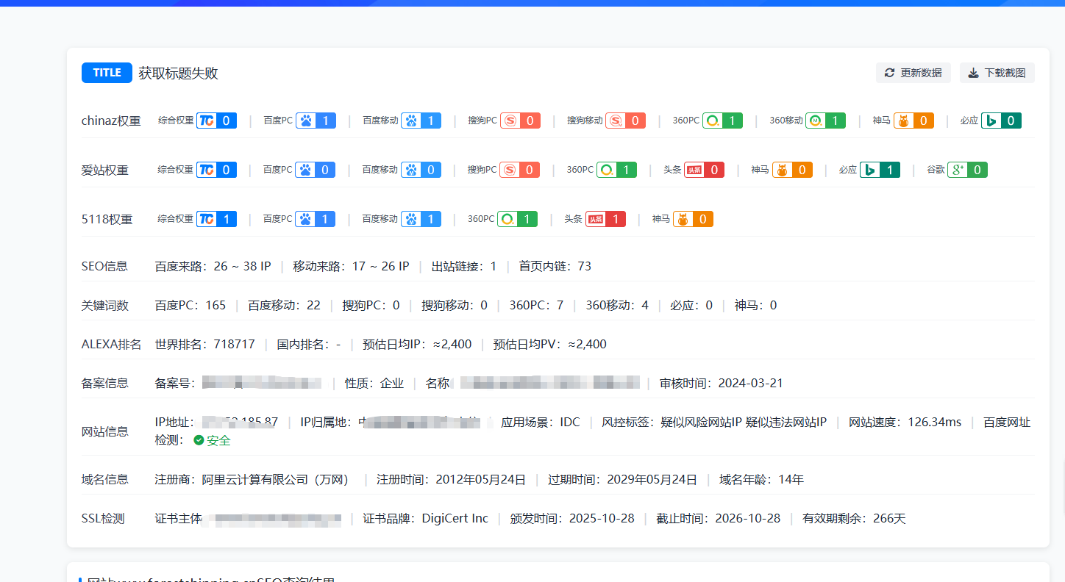Click 5118权重 360PC badge
Image resolution: width=1065 pixels, height=582 pixels.
517,219
